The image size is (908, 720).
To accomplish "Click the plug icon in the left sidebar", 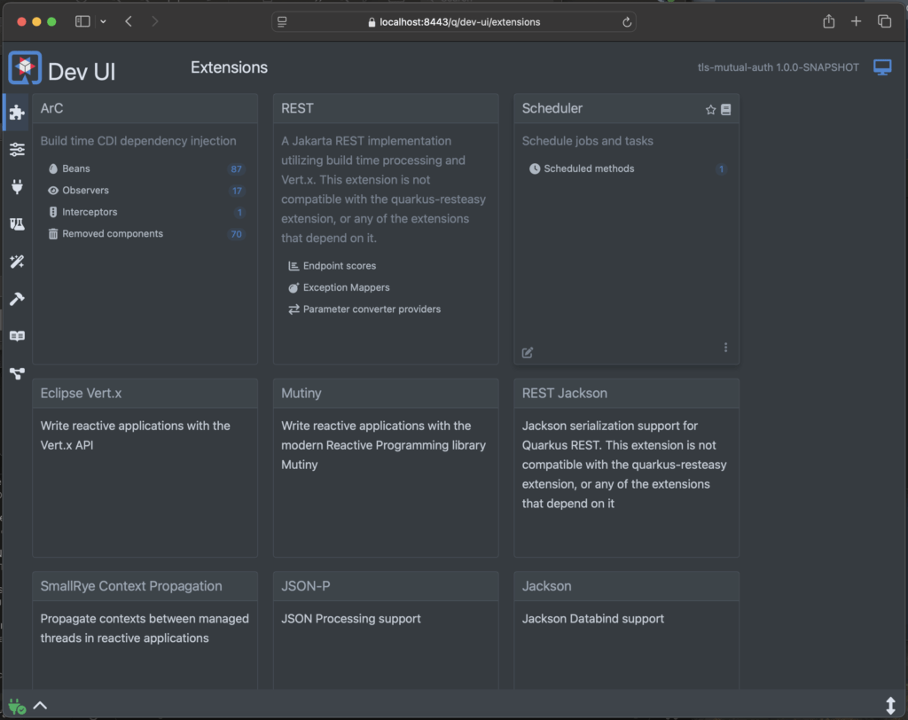I will [x=17, y=186].
